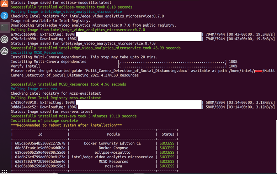Click 'MCSD Resources' module cell
This screenshot has height=174, width=277.
[113, 162]
